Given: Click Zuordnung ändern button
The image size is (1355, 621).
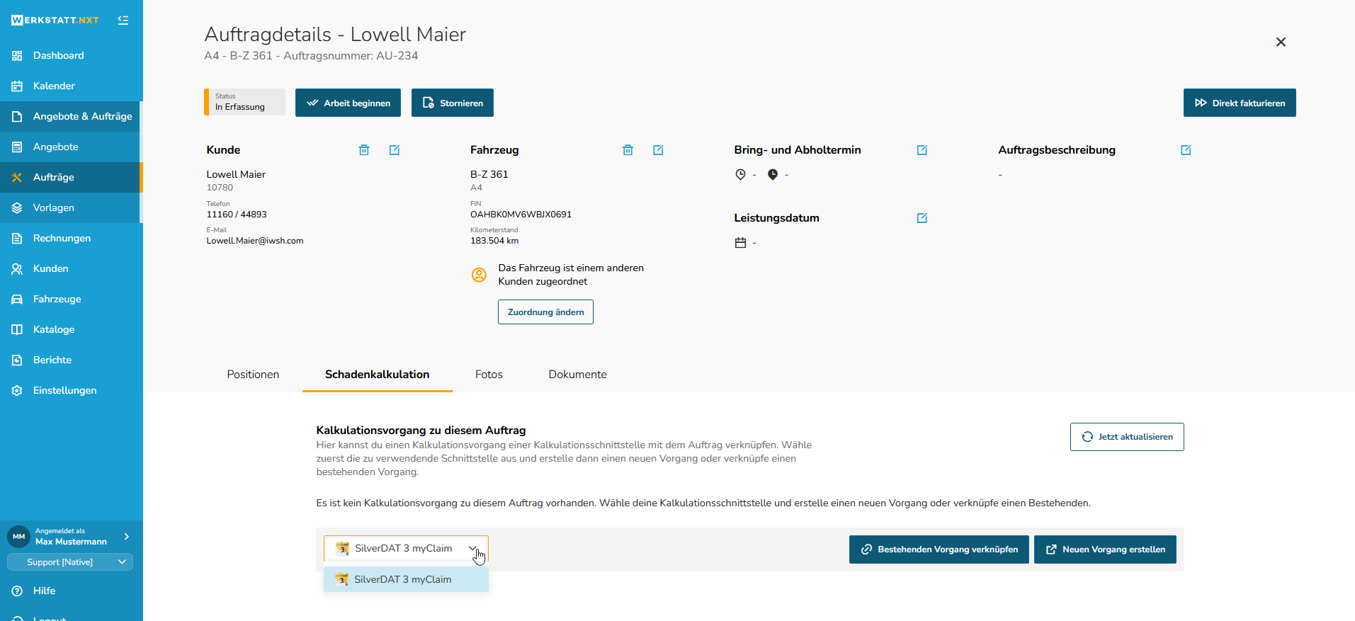Looking at the screenshot, I should tap(545, 312).
